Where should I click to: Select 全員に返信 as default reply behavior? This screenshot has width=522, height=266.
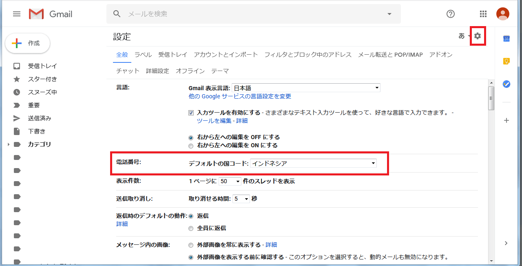[x=191, y=228]
